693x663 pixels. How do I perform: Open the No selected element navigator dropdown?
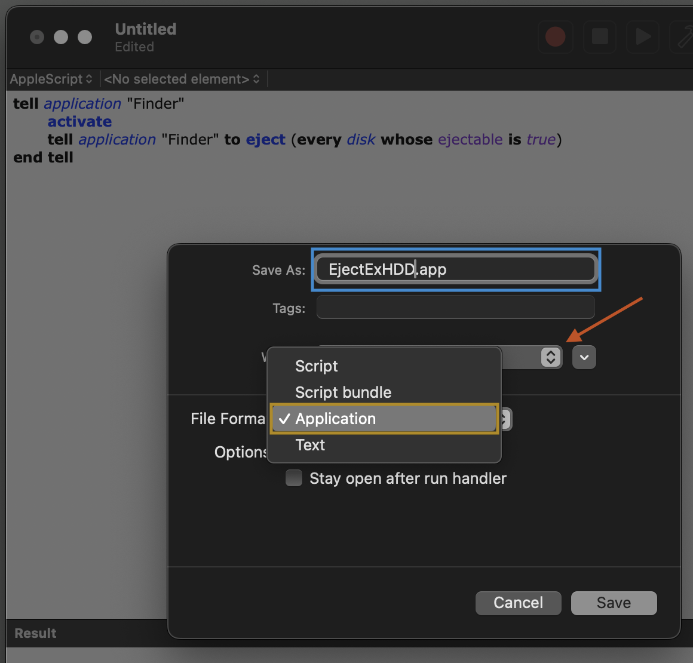[181, 79]
